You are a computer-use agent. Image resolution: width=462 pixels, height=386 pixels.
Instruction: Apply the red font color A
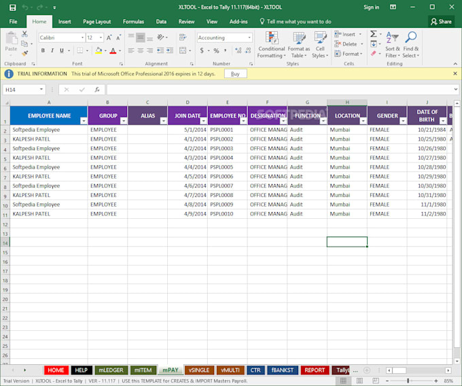point(113,50)
